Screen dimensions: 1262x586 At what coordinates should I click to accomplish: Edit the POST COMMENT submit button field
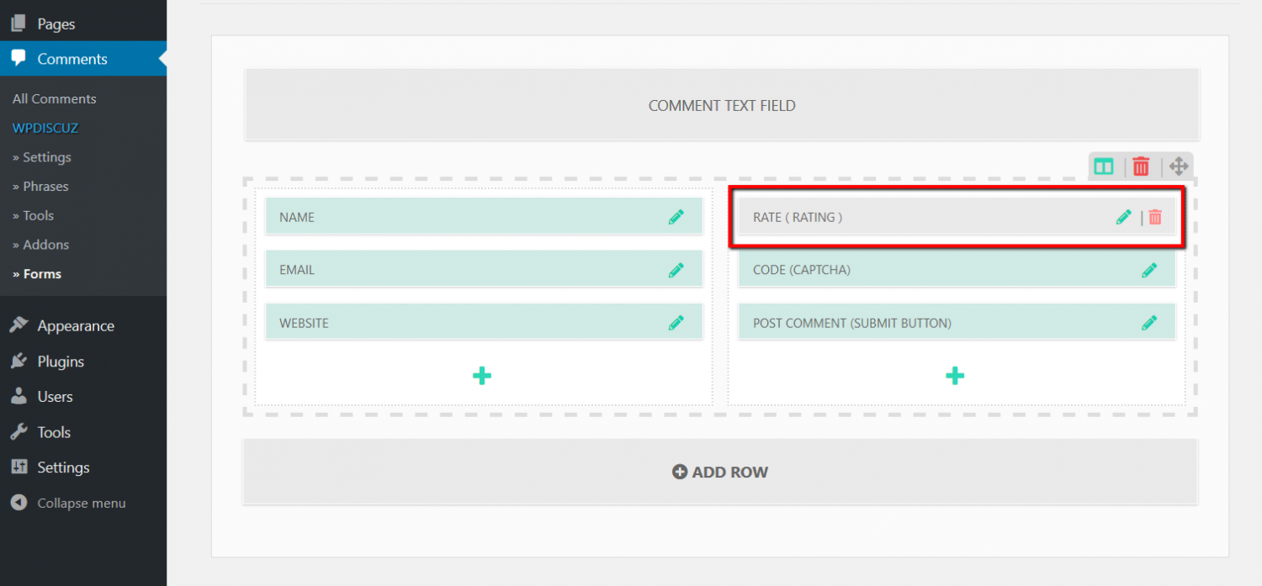click(1149, 322)
